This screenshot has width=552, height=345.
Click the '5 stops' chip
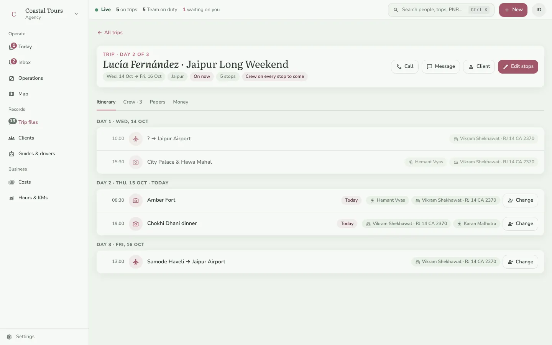pyautogui.click(x=228, y=77)
